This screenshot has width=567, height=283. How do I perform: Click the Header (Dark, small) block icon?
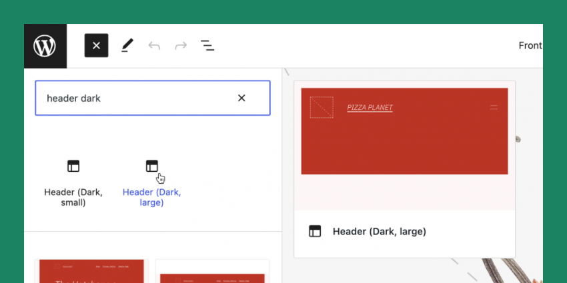(x=73, y=166)
